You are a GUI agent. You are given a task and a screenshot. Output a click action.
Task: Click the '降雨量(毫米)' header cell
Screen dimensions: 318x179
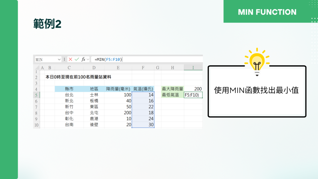click(118, 89)
